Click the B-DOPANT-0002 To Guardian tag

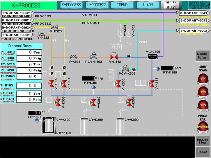click(x=194, y=30)
